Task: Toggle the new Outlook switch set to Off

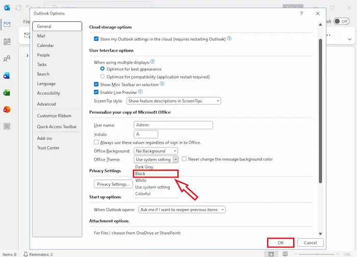Action: 342,21
